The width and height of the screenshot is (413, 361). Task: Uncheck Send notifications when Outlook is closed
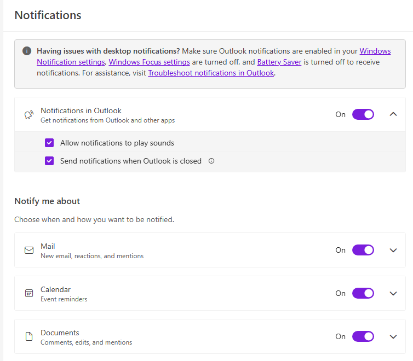pyautogui.click(x=49, y=161)
